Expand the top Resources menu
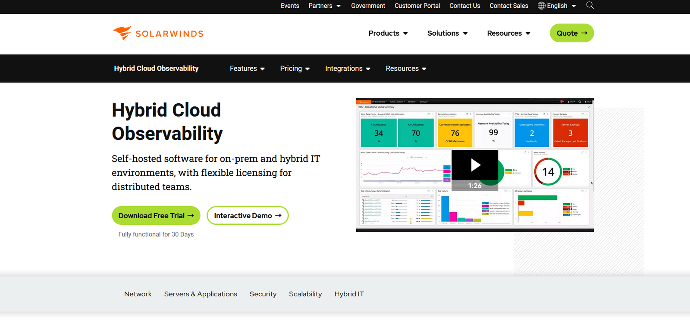The image size is (690, 332). pyautogui.click(x=509, y=33)
